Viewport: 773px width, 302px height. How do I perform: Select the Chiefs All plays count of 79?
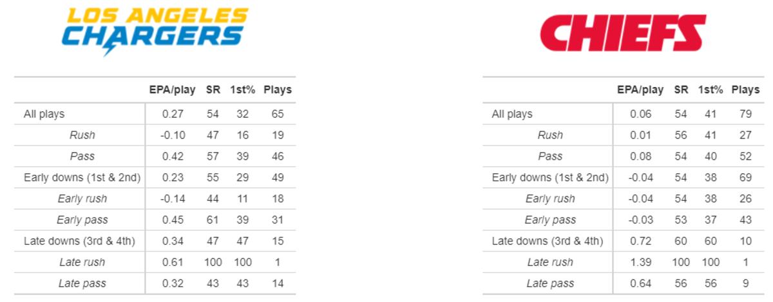(745, 114)
